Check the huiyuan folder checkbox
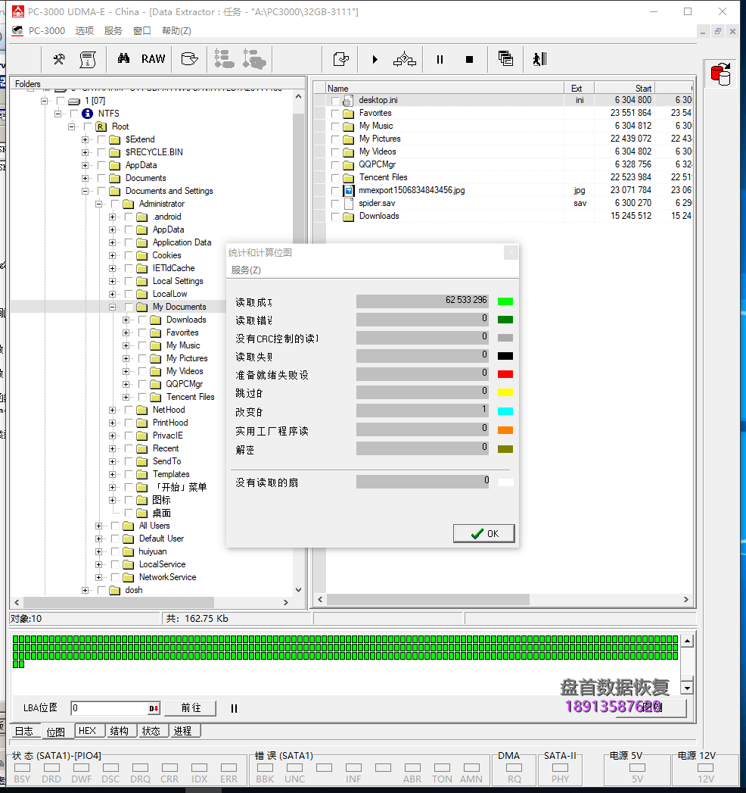Viewport: 746px width, 793px height. pyautogui.click(x=115, y=551)
